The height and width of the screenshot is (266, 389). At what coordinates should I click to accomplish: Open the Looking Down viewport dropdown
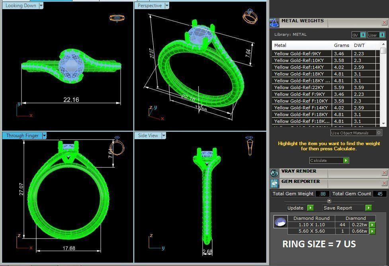coord(41,6)
